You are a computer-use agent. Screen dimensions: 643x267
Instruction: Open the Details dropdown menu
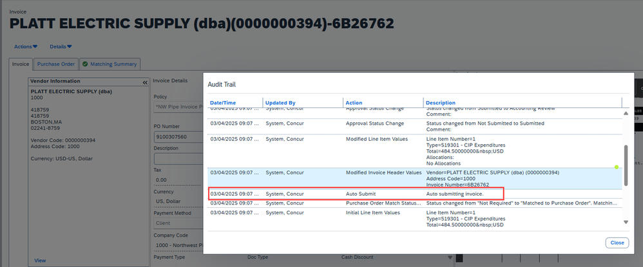click(61, 47)
